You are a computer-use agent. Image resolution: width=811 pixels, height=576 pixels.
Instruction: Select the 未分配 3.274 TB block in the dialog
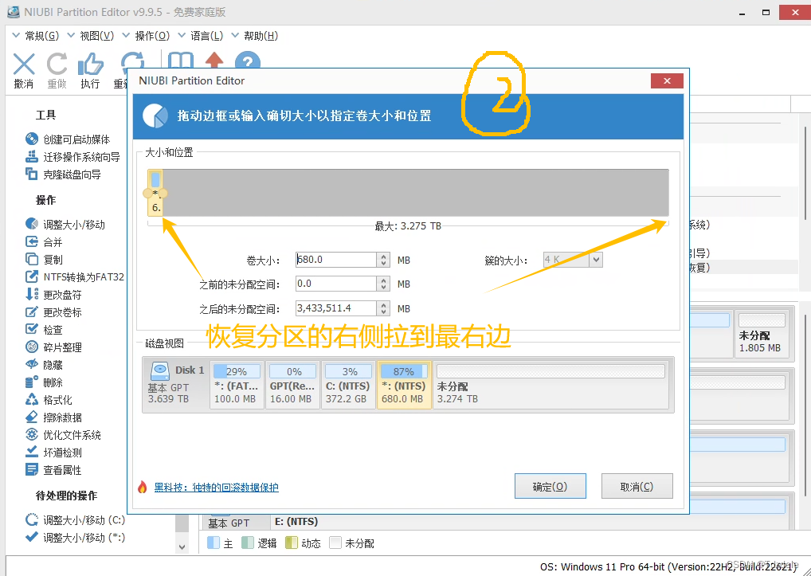pos(550,386)
